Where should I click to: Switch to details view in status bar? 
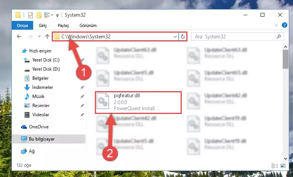coord(274,166)
